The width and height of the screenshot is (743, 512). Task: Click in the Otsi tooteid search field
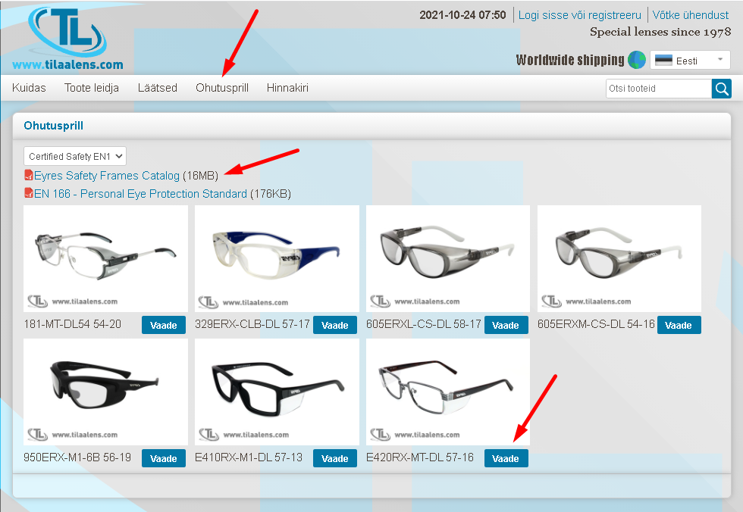click(658, 89)
